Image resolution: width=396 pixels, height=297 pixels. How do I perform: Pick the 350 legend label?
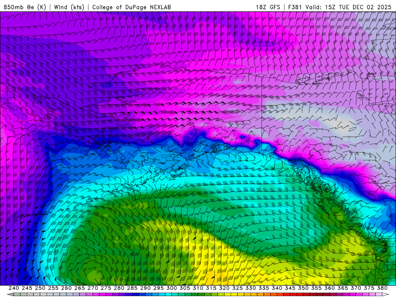pos(303,288)
